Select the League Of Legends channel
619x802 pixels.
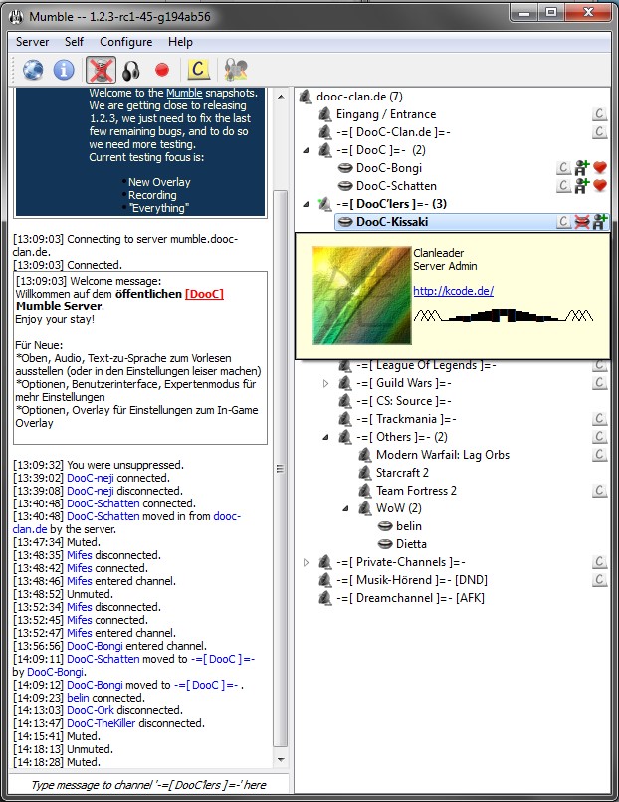pyautogui.click(x=426, y=365)
